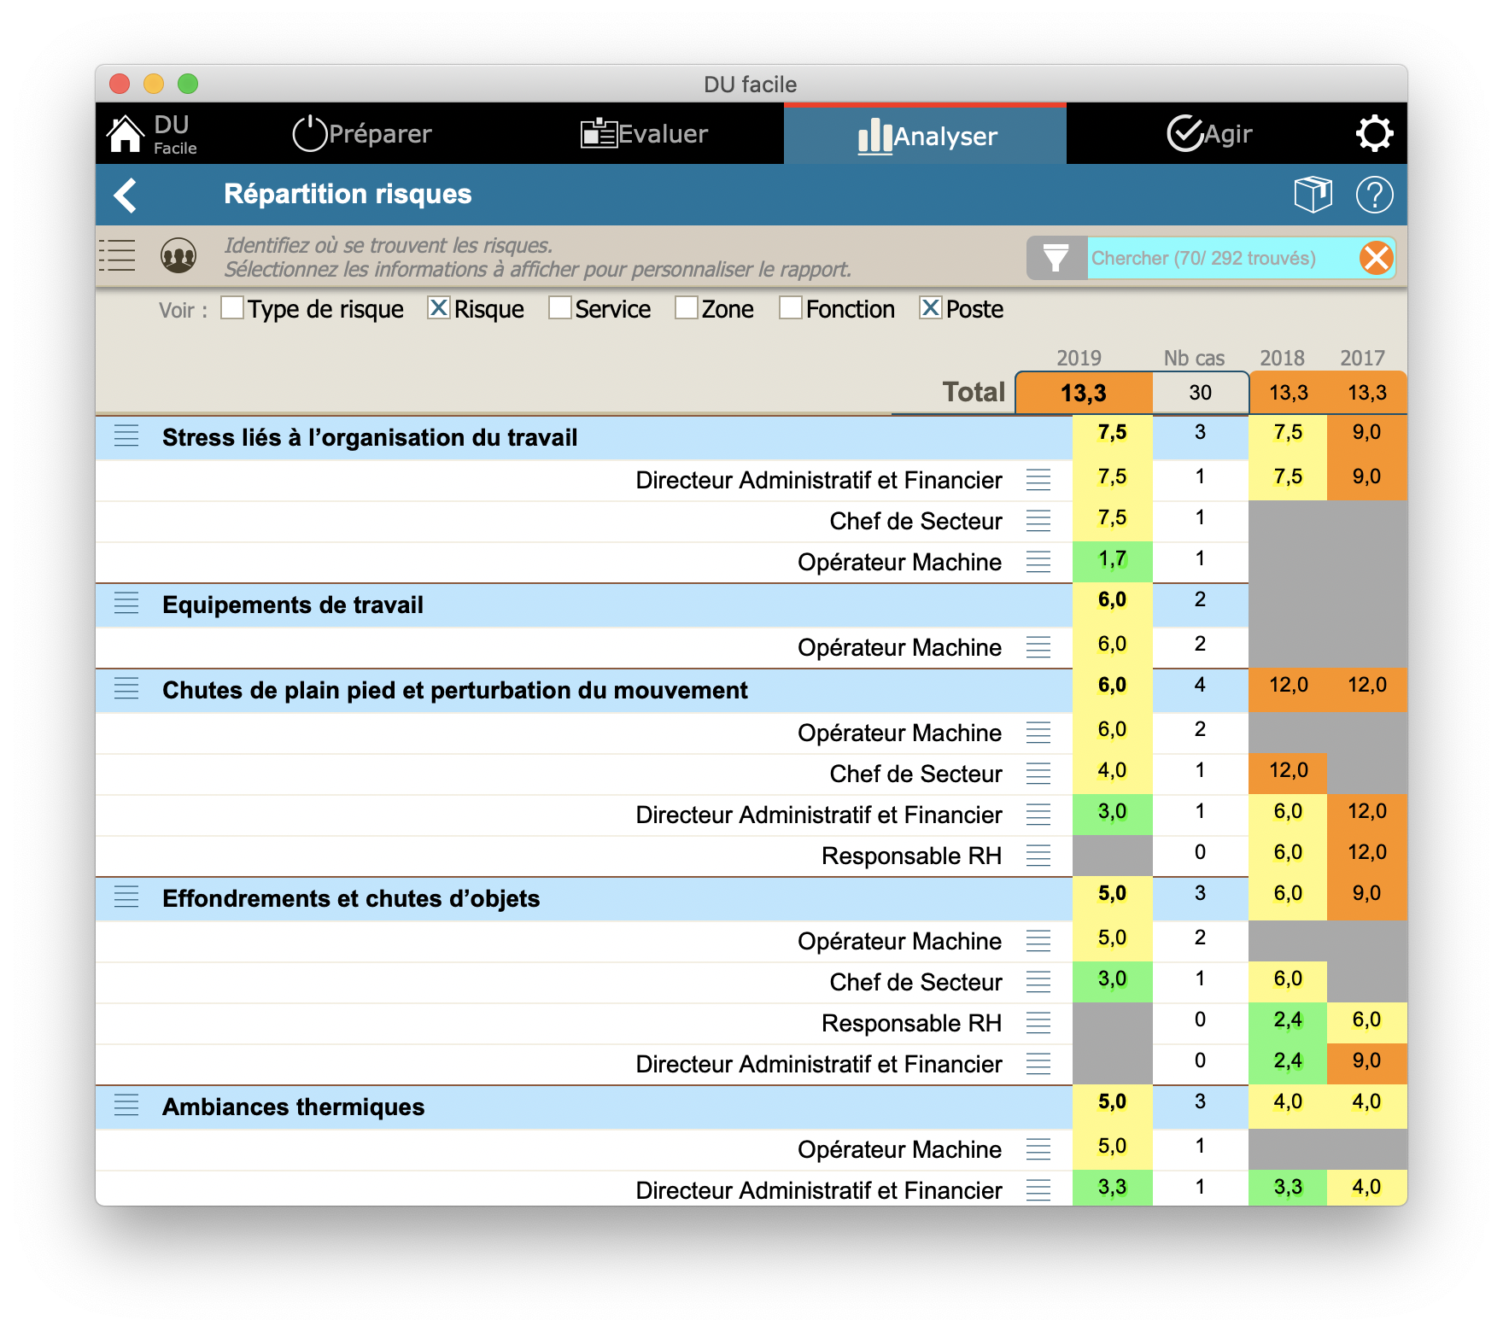Select Chutes de plain pied risk row
This screenshot has width=1503, height=1332.
click(751, 690)
